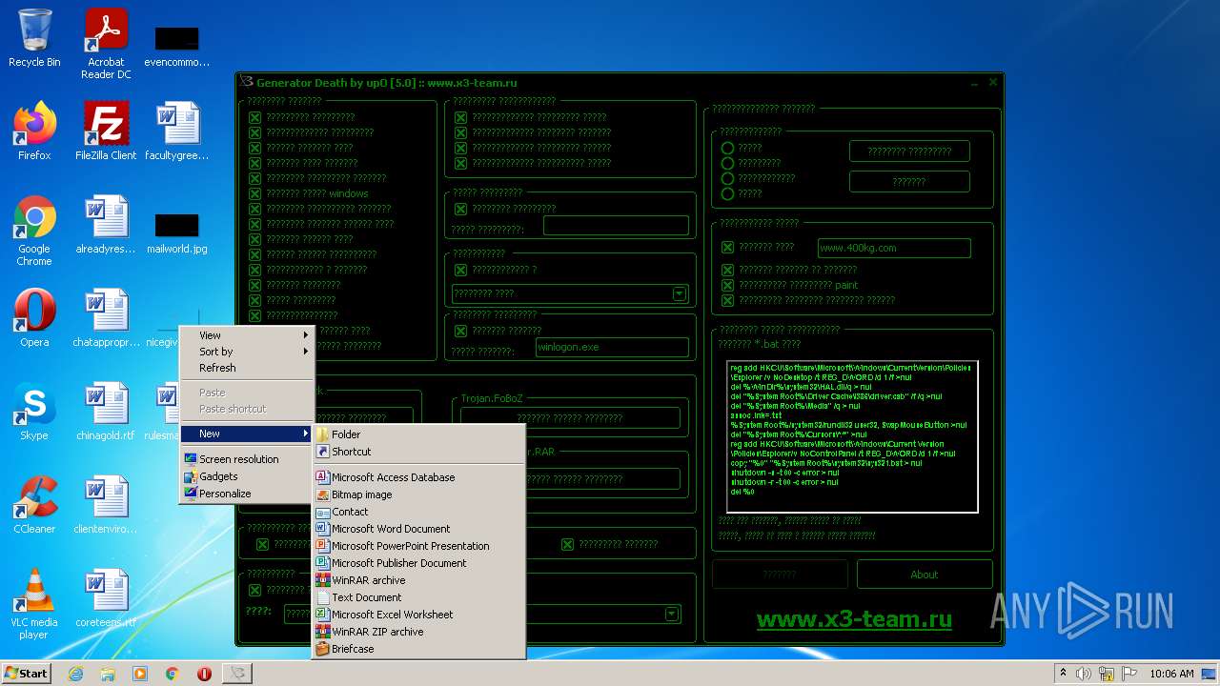Screen dimensions: 1220x686
Task: Select the coreteens.rtf file icon
Action: click(106, 598)
